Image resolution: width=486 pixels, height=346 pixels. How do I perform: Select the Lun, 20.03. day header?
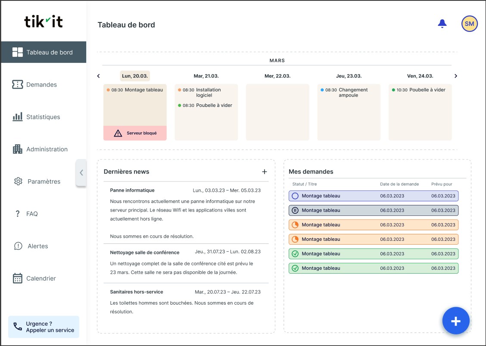click(135, 76)
